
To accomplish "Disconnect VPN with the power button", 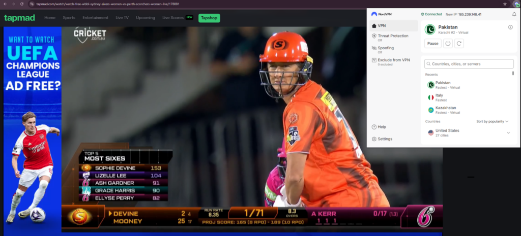I will pos(448,44).
